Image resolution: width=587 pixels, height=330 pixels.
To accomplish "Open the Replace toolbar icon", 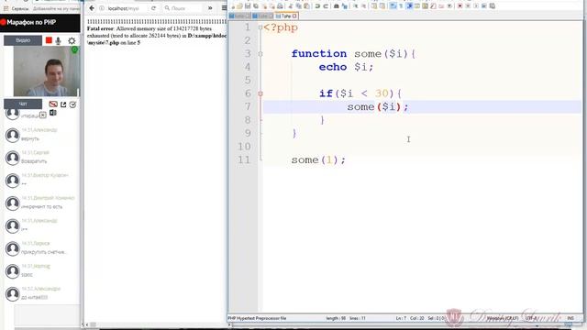I will pyautogui.click(x=345, y=6).
